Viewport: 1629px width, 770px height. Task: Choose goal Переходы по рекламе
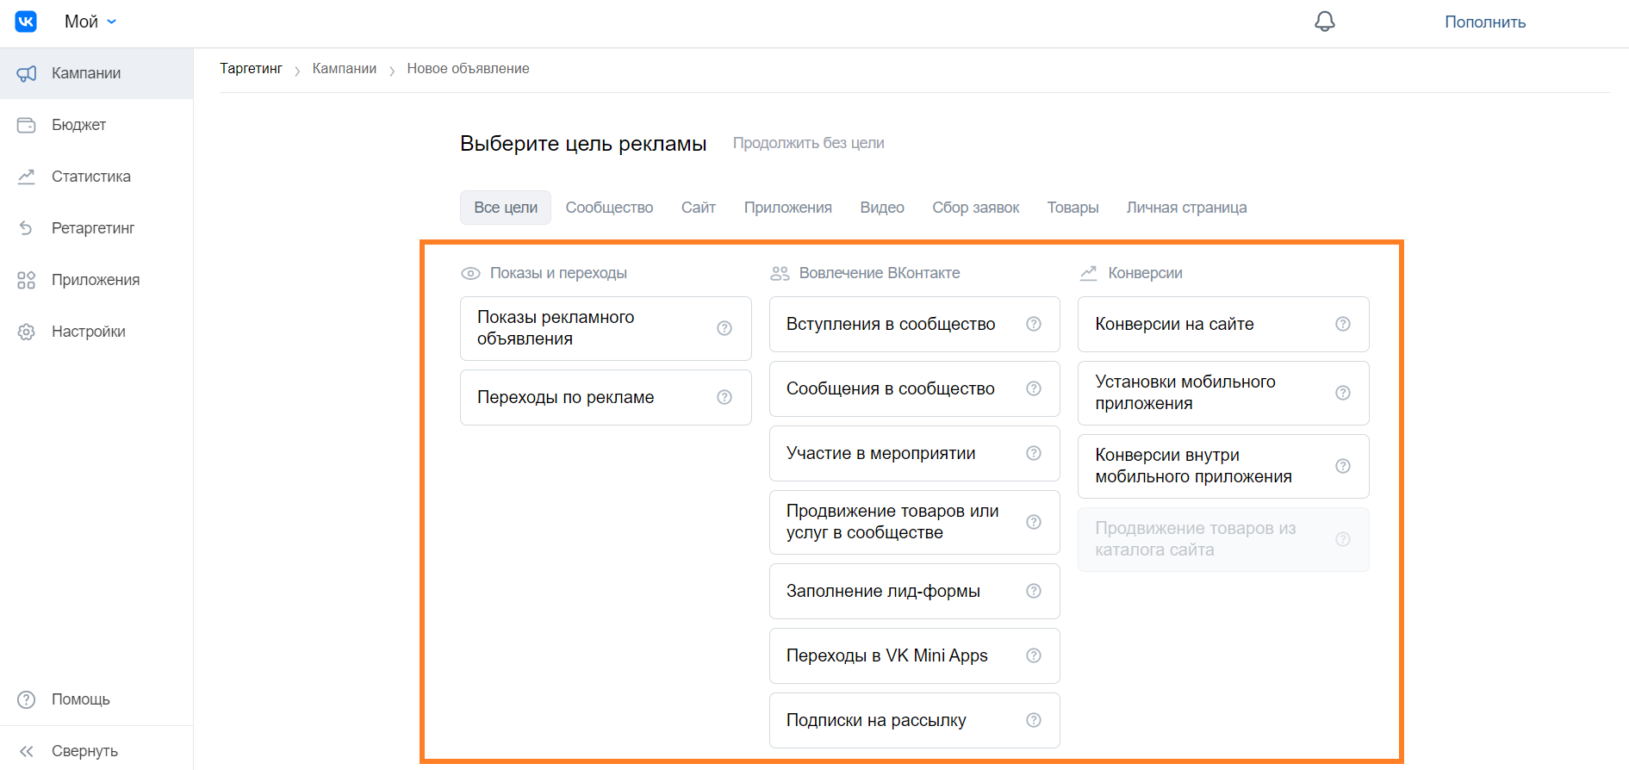[606, 397]
